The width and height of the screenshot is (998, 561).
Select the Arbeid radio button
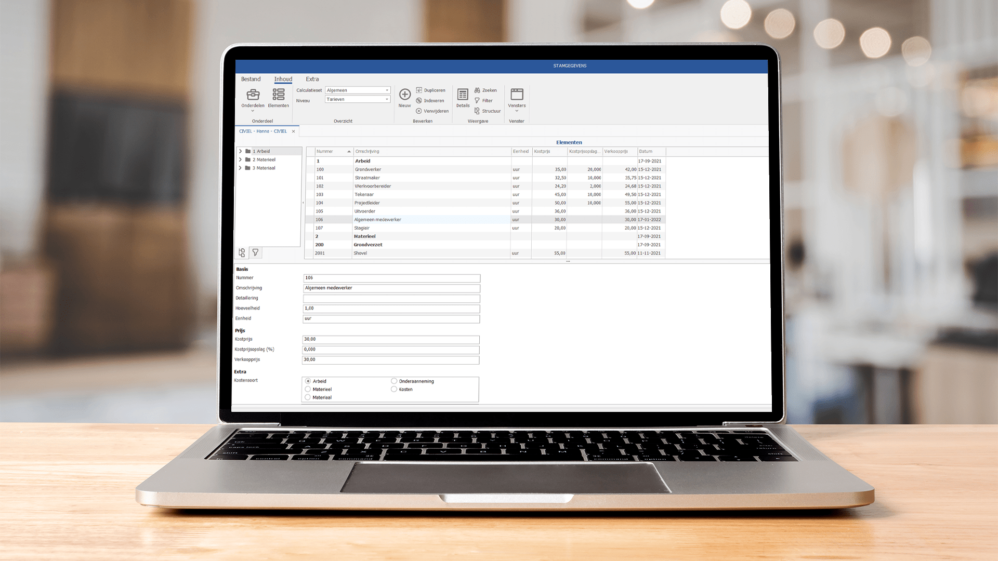pos(308,381)
